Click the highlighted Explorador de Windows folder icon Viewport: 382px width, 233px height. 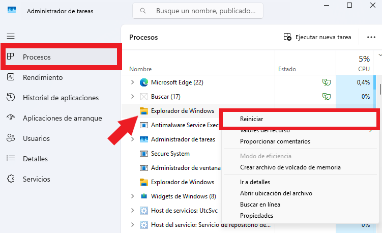coord(144,111)
